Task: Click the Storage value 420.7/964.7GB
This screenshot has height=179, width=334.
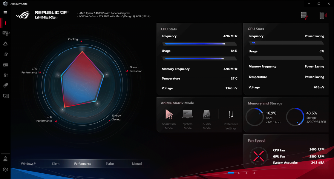Action: [x=316, y=122]
